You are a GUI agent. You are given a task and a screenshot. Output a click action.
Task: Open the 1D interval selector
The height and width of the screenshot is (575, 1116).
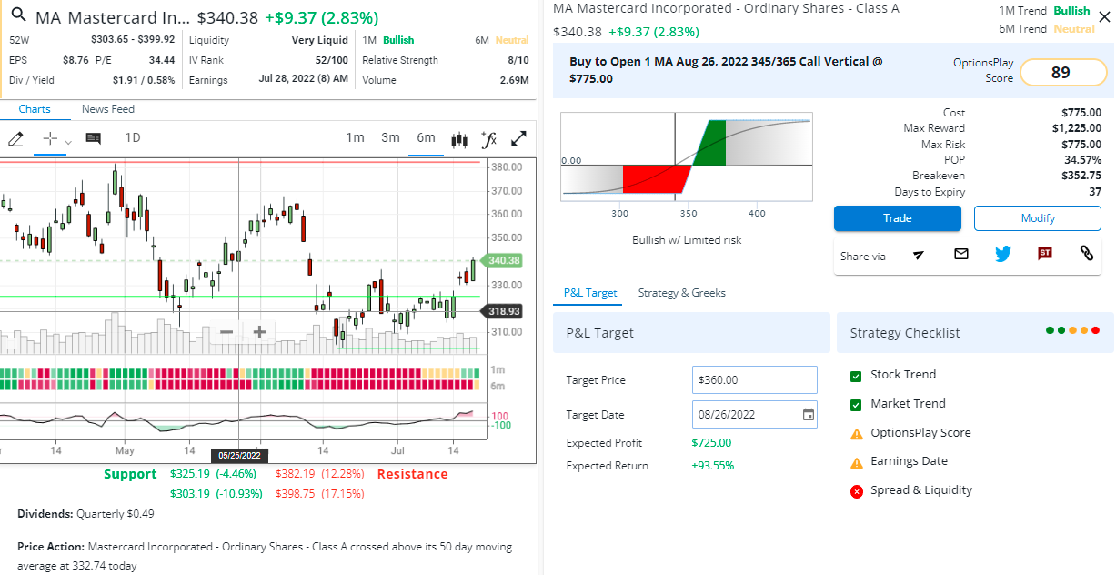pos(133,138)
